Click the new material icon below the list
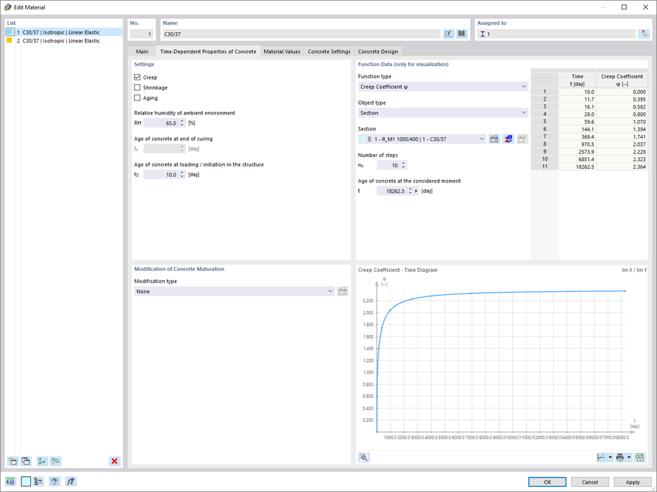Image resolution: width=657 pixels, height=492 pixels. (13, 461)
